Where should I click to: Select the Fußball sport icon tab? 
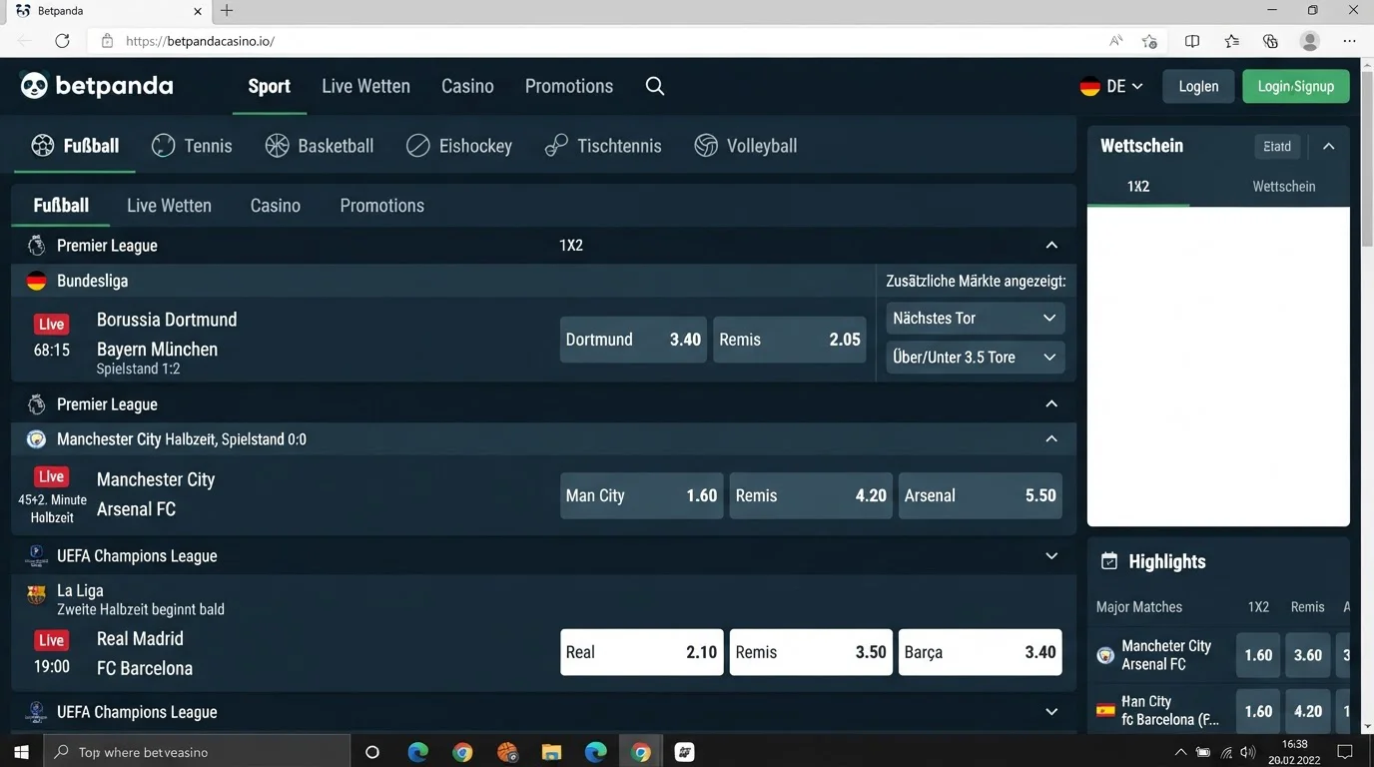(75, 146)
